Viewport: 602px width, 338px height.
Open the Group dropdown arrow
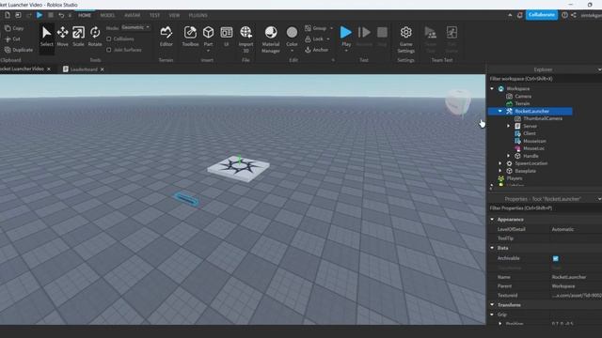coord(332,28)
